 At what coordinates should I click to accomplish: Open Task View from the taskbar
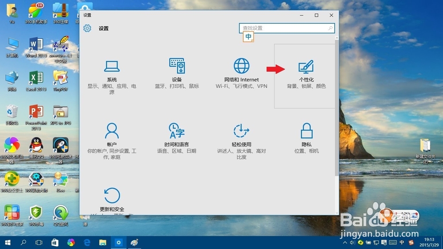pyautogui.click(x=39, y=242)
